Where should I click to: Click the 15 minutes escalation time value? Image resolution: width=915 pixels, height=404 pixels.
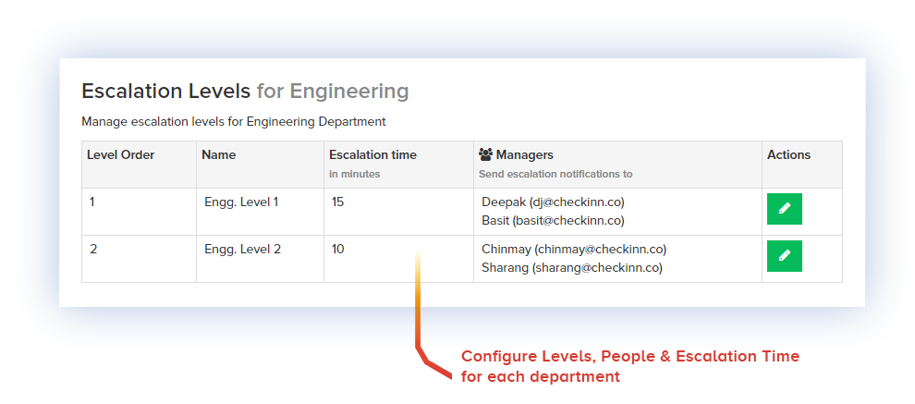[337, 202]
